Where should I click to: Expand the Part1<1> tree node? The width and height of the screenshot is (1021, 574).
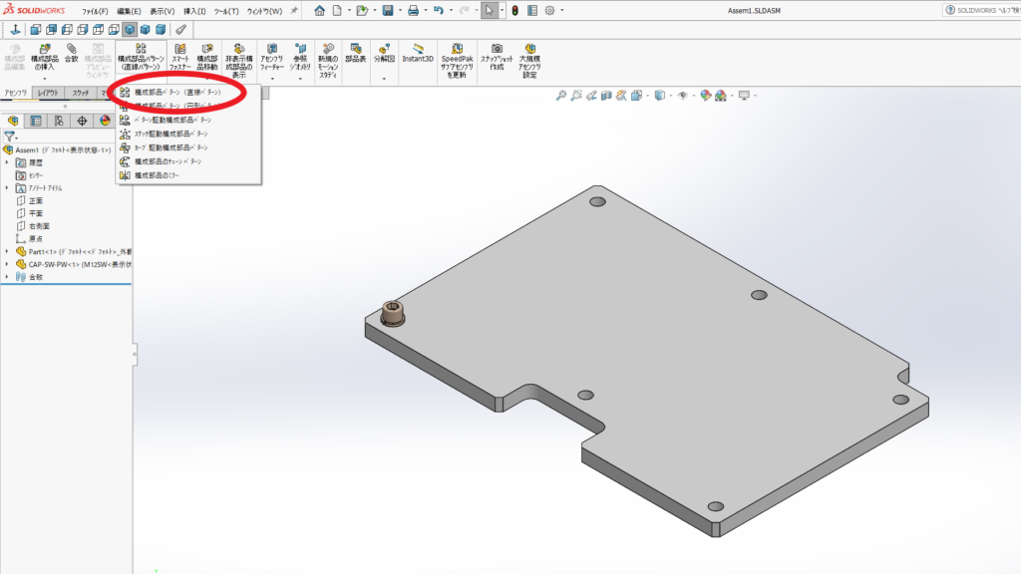(x=7, y=251)
